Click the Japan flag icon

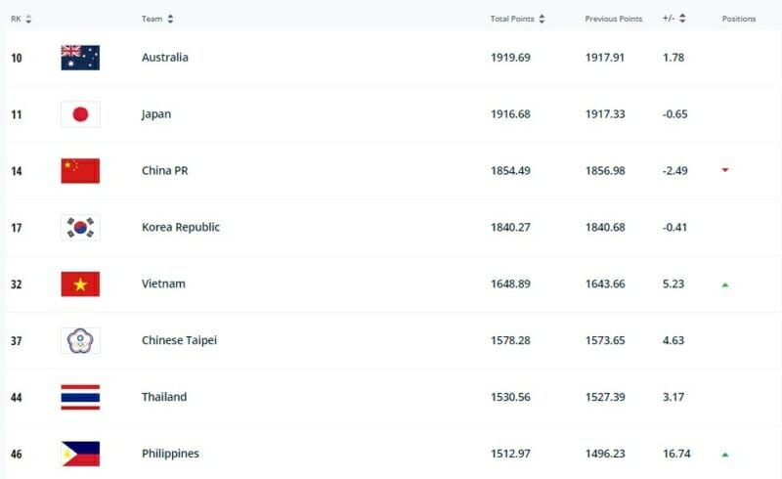tap(80, 114)
